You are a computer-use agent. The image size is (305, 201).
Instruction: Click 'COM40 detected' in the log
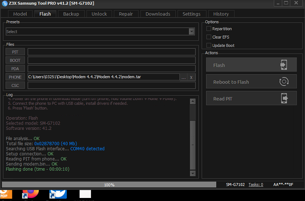87,149
